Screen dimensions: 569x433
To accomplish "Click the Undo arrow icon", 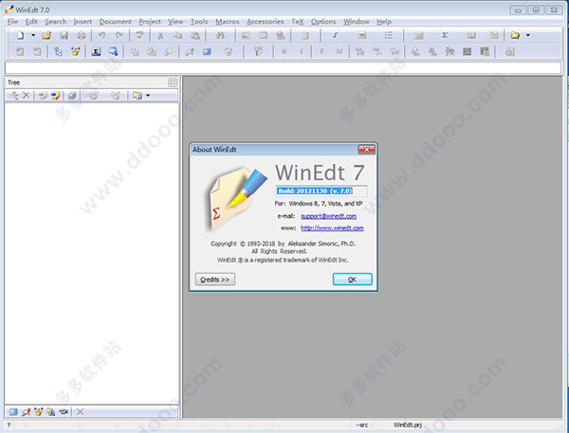I will pos(101,35).
